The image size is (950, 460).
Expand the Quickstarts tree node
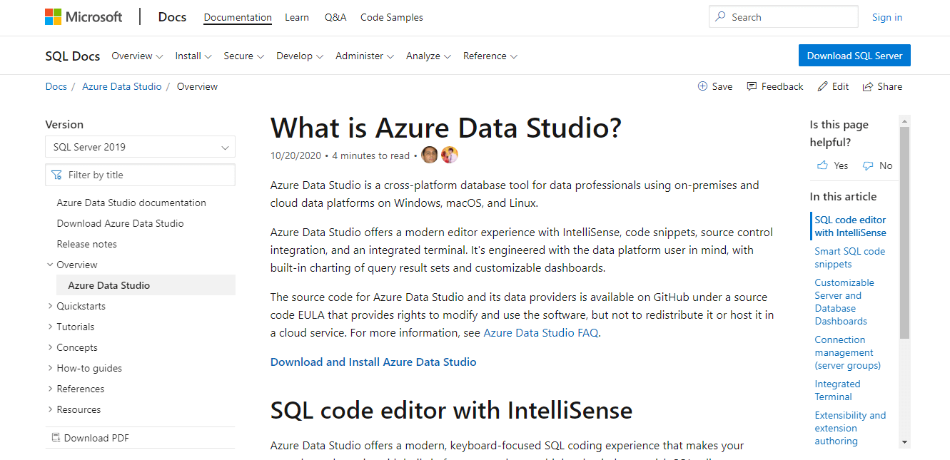[50, 306]
